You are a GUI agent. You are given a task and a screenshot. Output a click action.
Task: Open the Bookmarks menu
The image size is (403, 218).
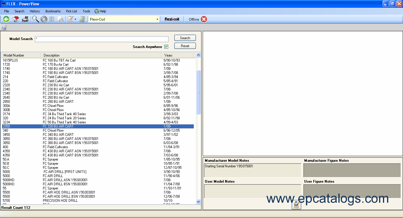[x=53, y=11]
